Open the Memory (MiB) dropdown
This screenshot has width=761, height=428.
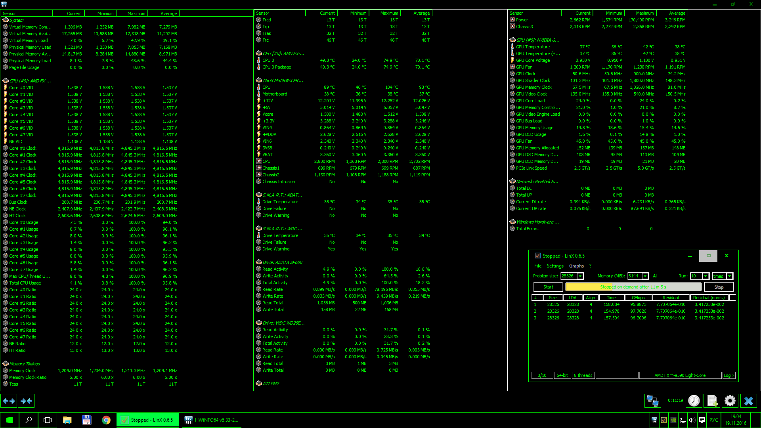[x=645, y=276]
